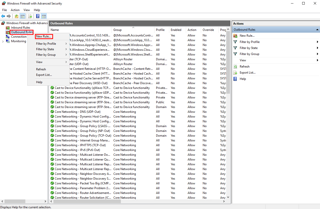
Task: Toggle Show/Hide Action Pane button
Action: [44, 16]
